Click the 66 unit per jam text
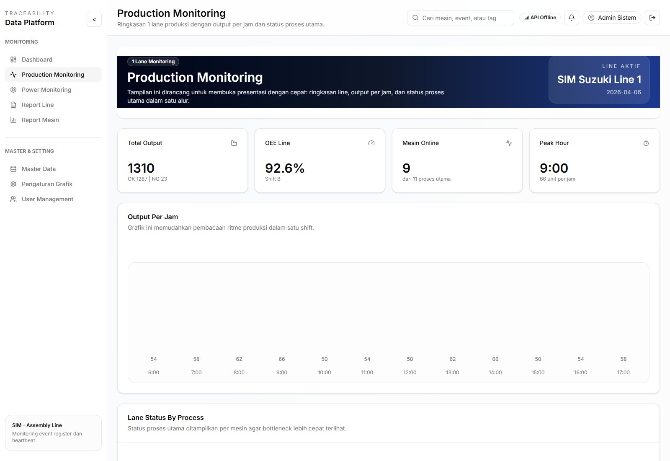 (x=557, y=179)
